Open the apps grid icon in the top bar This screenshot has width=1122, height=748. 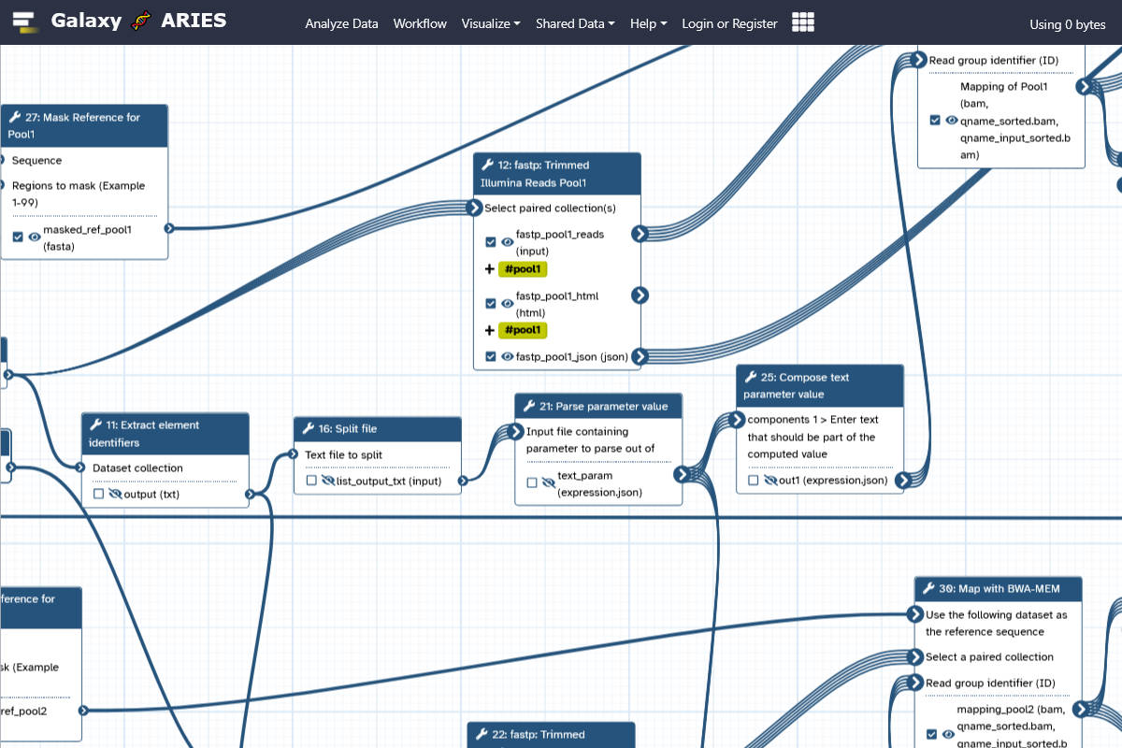802,22
